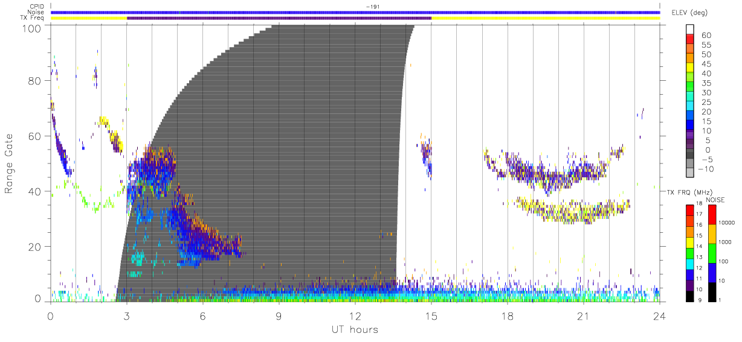Image resolution: width=742 pixels, height=342 pixels.
Task: Click the blue Noise bar at the top
Action: [355, 12]
